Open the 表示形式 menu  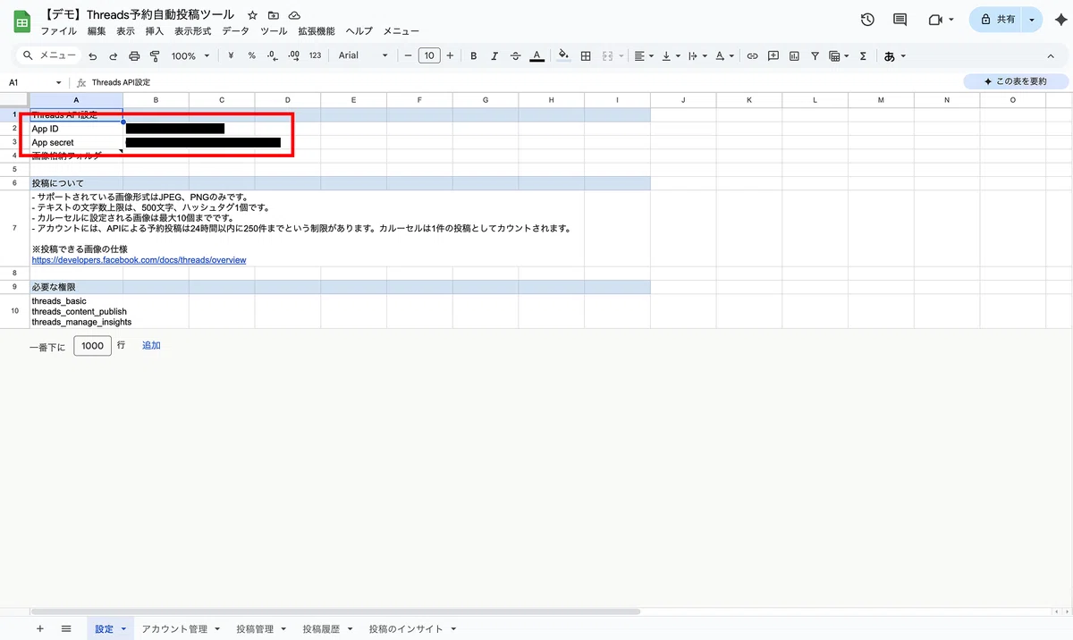pos(192,31)
